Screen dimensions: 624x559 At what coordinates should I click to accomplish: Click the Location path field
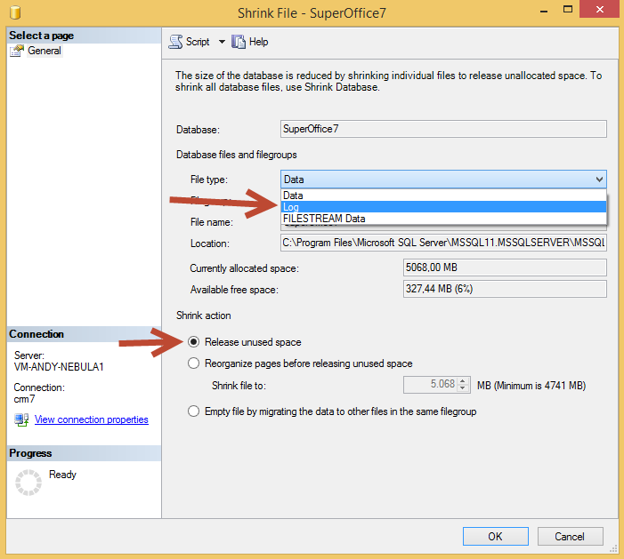click(443, 243)
